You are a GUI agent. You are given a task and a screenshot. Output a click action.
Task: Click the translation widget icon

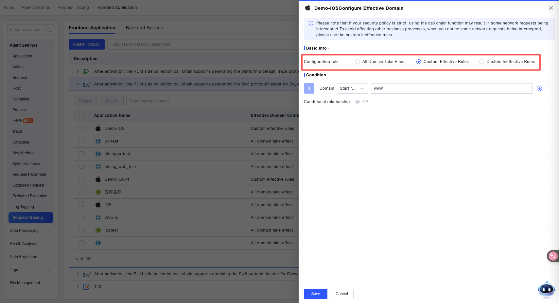pyautogui.click(x=553, y=256)
